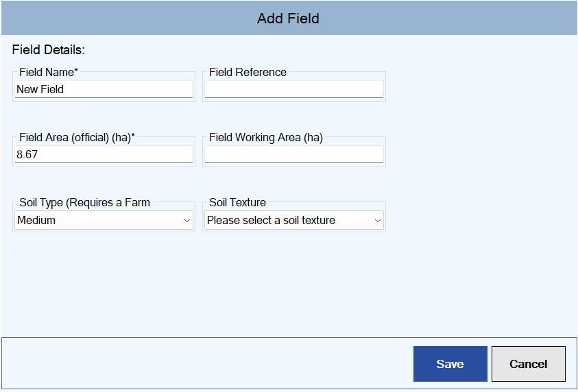The image size is (578, 392).
Task: Click the Save button
Action: pyautogui.click(x=450, y=364)
